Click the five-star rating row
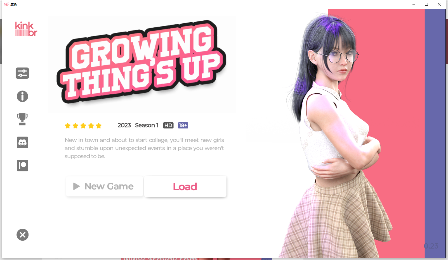 pos(83,126)
